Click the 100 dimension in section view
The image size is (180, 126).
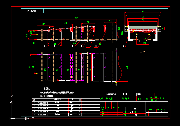coord(144,43)
